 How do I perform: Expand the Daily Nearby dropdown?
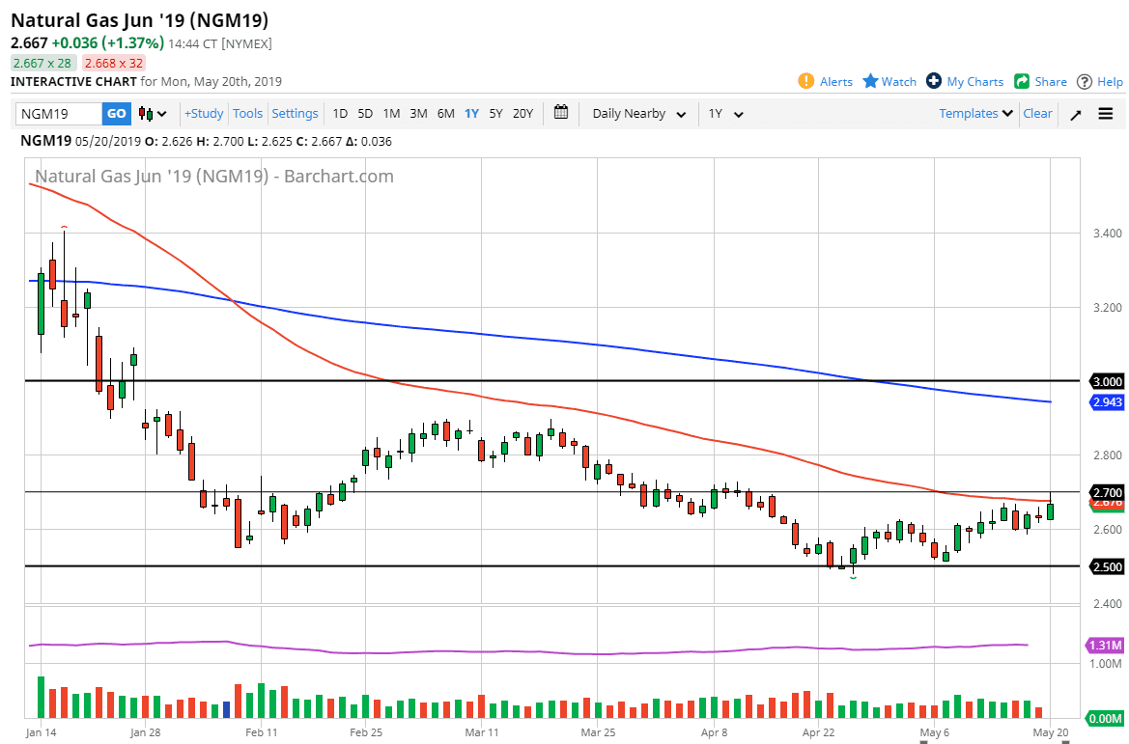639,114
